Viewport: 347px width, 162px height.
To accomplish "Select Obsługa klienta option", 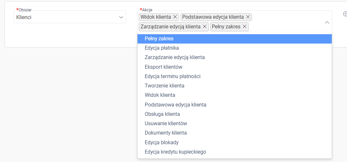I will [x=234, y=114].
